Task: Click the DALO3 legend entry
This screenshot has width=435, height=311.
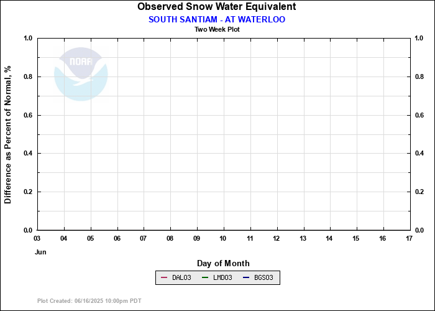Action: 176,277
